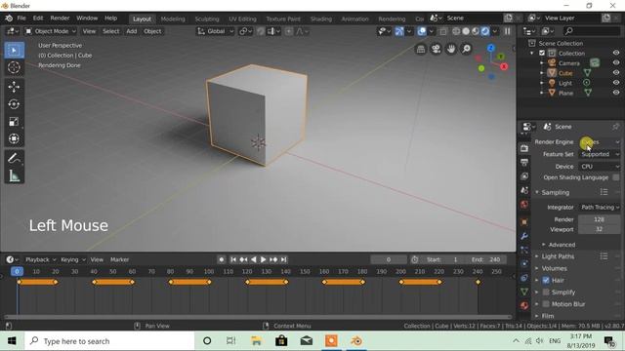This screenshot has width=625, height=351.
Task: Hide the Light object in outliner
Action: point(616,83)
